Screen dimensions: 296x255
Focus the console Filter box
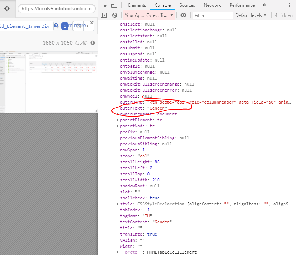pyautogui.click(x=213, y=15)
